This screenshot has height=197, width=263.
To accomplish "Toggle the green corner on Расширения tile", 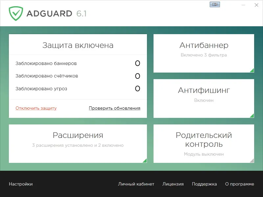I will (x=145, y=161).
